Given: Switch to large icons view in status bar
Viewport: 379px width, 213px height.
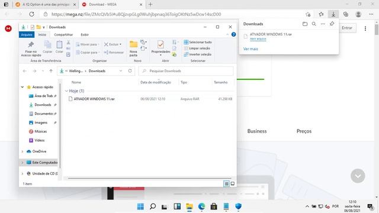Looking at the screenshot, I should tap(233, 184).
